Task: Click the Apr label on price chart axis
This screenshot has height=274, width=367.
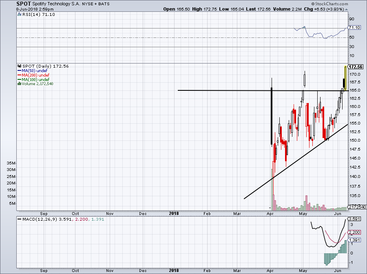Action: (270, 213)
